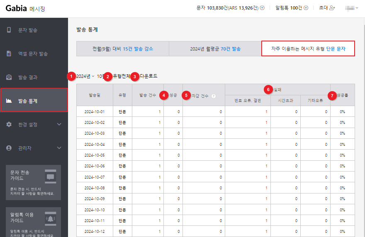Image resolution: width=365 pixels, height=237 pixels.
Task: Click 0% in the 2024-10-06 row
Action: 343,166
